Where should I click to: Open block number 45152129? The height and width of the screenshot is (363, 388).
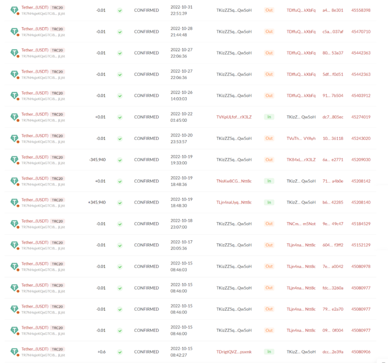360,245
